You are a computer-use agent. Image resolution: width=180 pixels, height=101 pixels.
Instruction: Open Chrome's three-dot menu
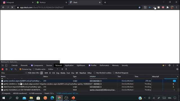click(177, 8)
